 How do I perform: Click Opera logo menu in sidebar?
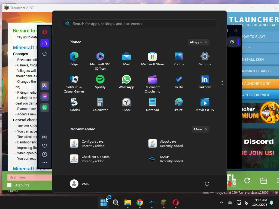45,32
